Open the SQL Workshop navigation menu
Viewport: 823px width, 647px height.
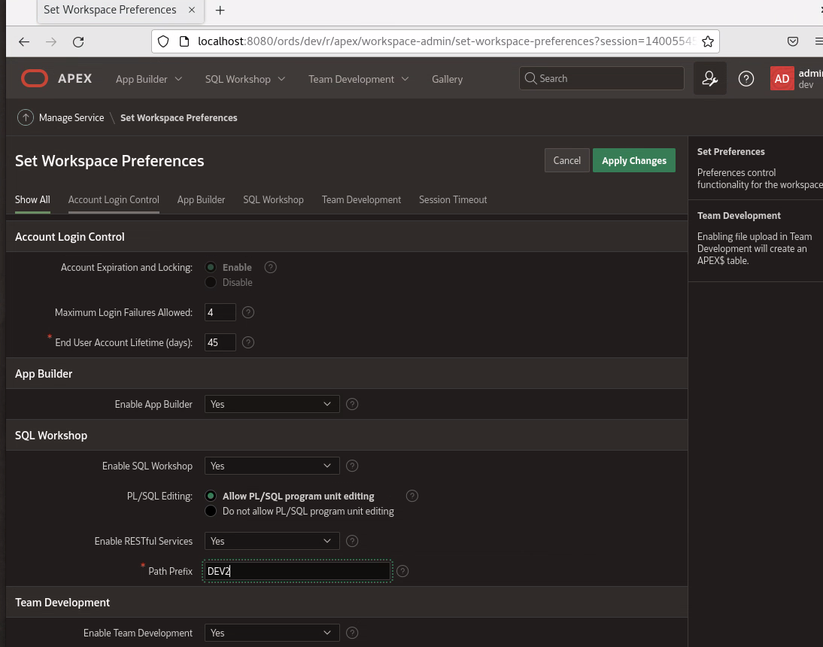(244, 79)
